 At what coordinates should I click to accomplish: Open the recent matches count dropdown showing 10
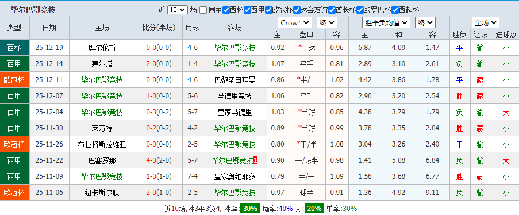click(x=178, y=10)
